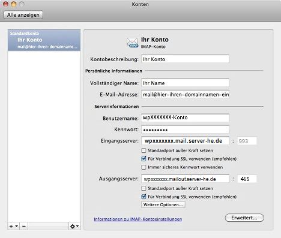Select Ihr Konto in accounts list
This screenshot has height=238, width=281.
pos(44,40)
